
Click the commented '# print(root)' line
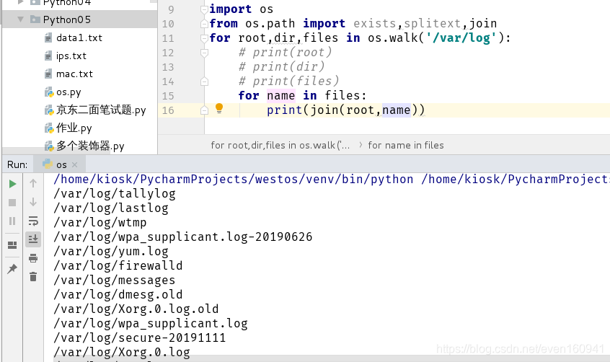tap(285, 52)
